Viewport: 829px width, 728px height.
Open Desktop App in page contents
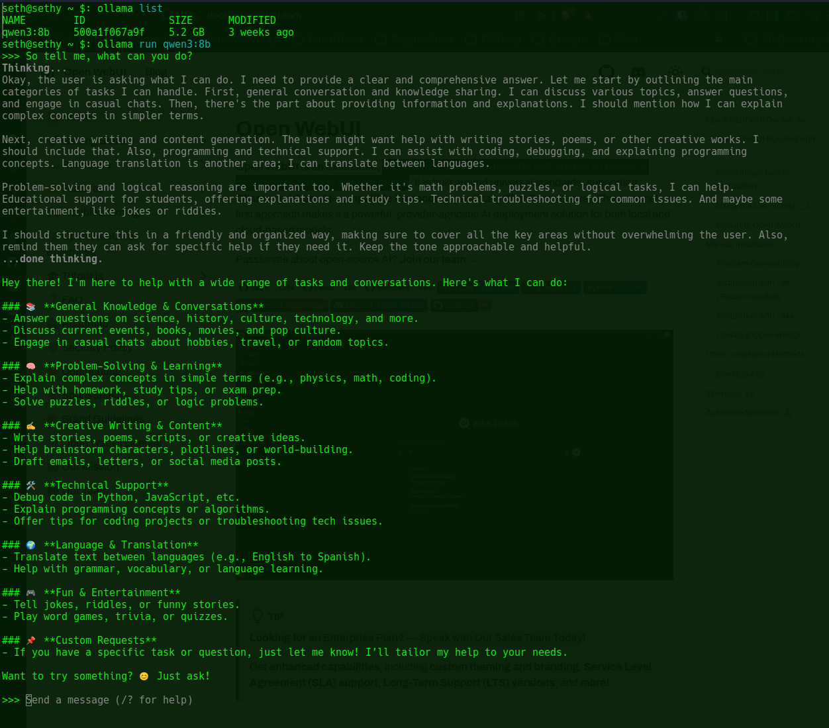(x=740, y=374)
